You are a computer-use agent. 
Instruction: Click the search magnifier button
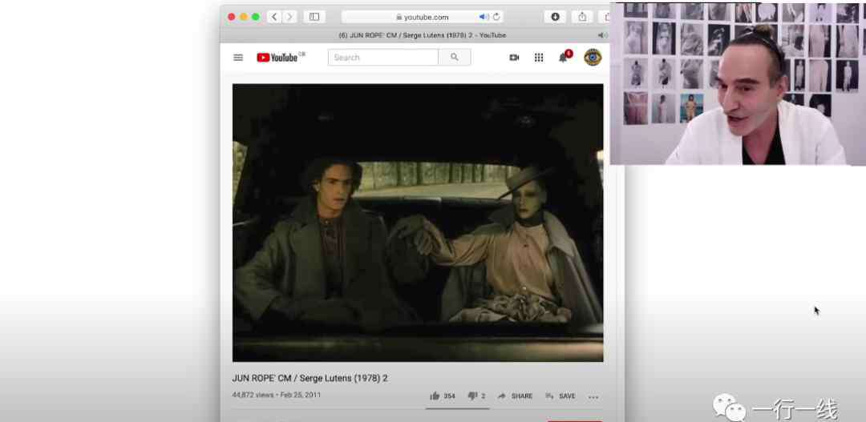pos(455,58)
